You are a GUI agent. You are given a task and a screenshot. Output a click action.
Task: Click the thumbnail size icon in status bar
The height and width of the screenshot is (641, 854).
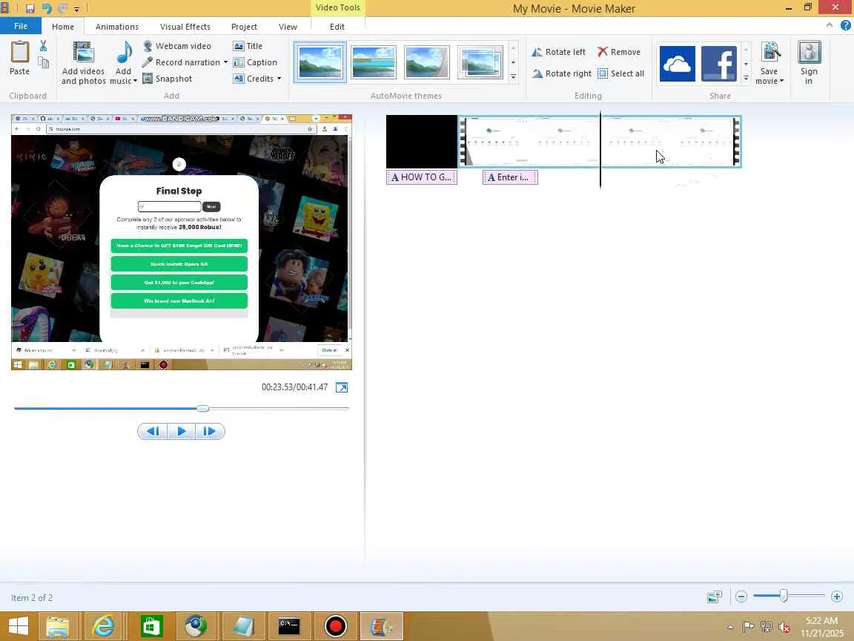[x=715, y=596]
